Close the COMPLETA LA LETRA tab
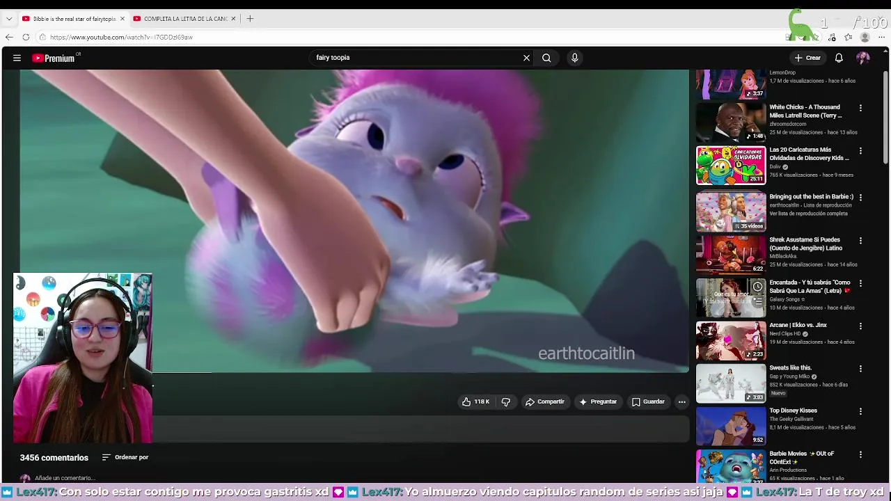The image size is (891, 501). click(x=233, y=19)
